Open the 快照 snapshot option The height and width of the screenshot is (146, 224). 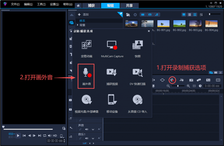coord(138,49)
